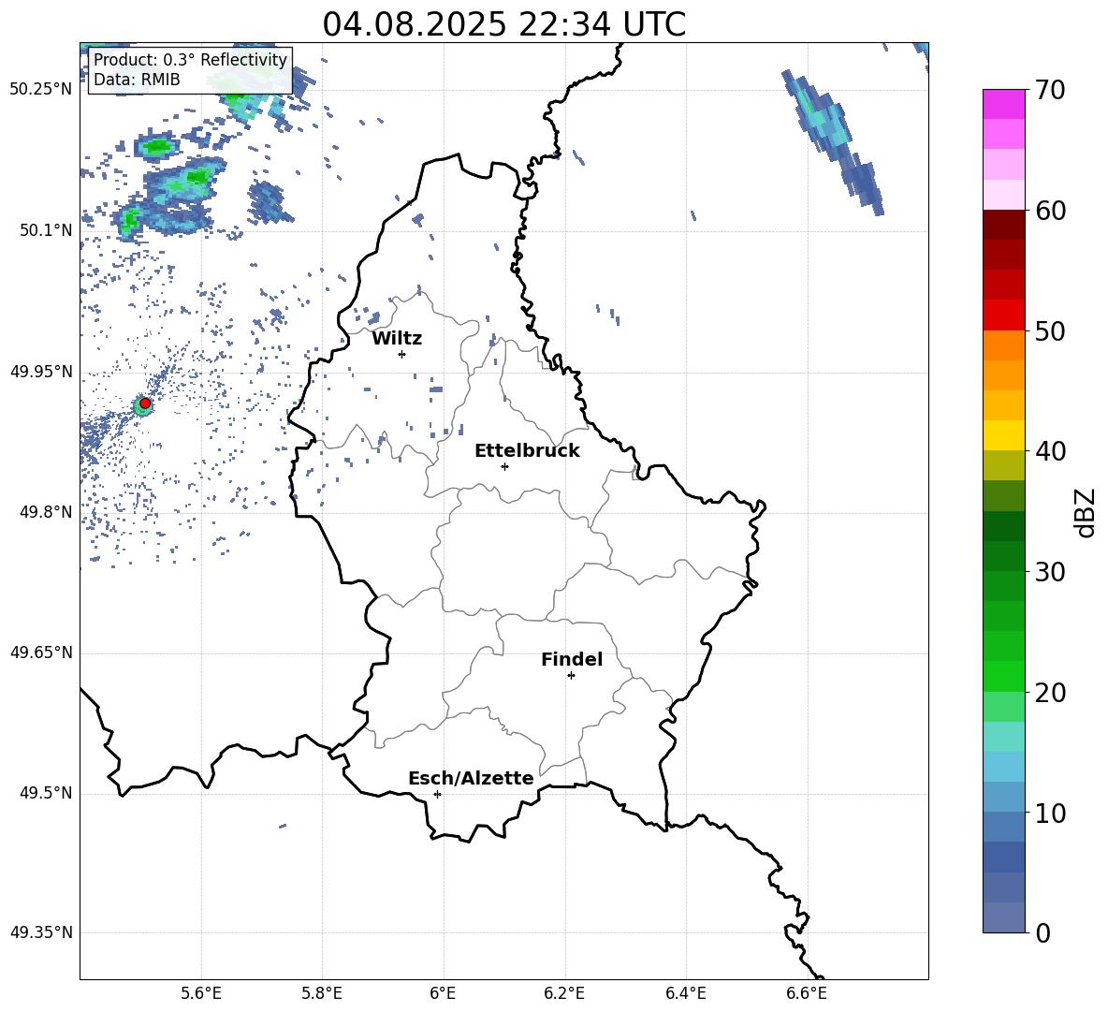Click the 6°E longitude tick label
The height and width of the screenshot is (1012, 1108).
(443, 994)
